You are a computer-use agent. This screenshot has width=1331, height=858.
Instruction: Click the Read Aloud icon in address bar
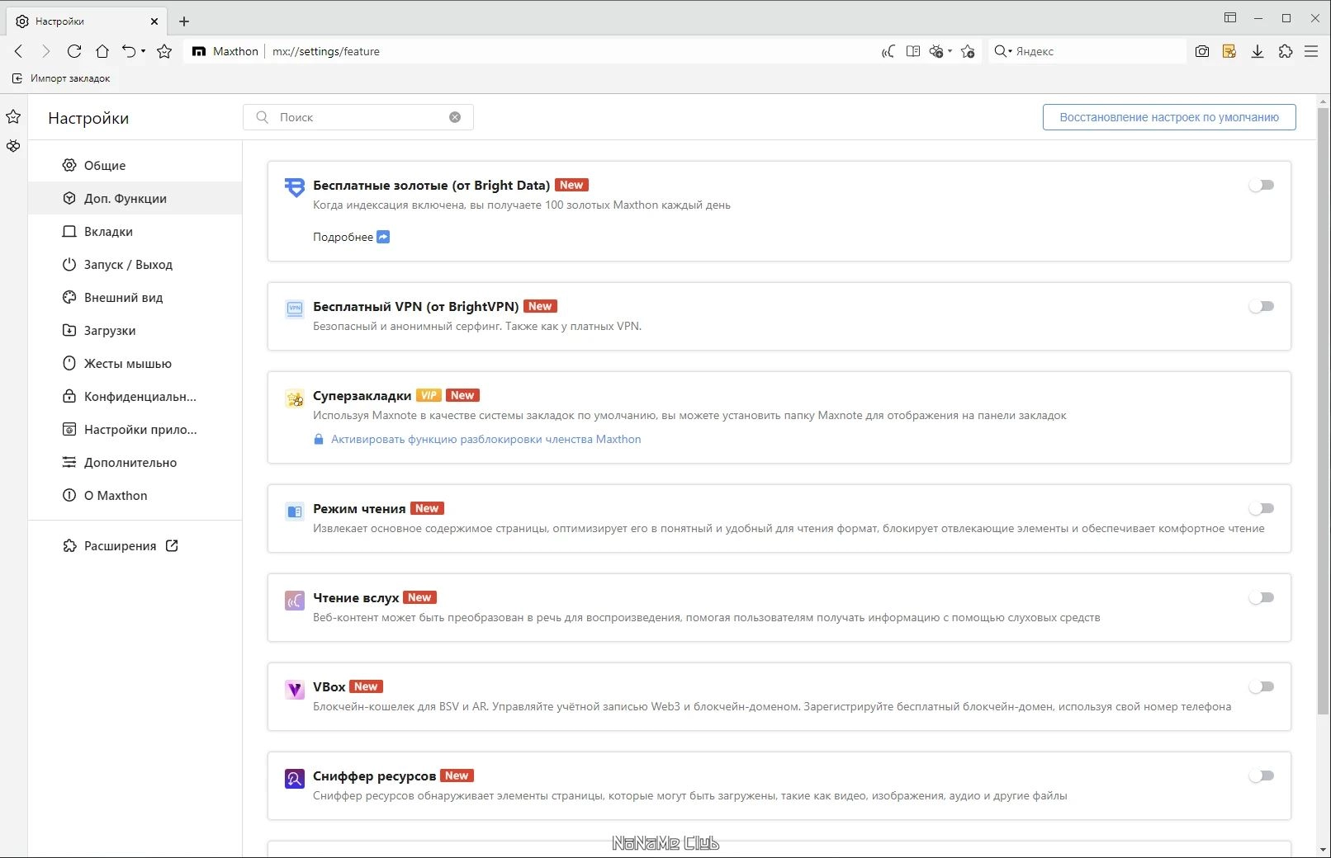click(x=888, y=51)
